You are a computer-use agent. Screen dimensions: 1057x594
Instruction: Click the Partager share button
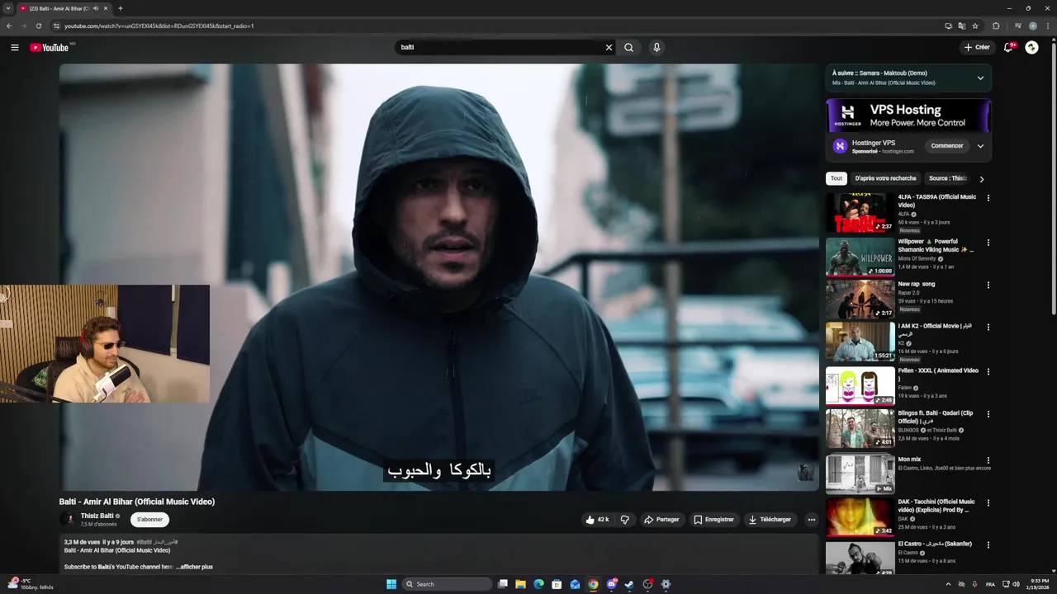661,520
